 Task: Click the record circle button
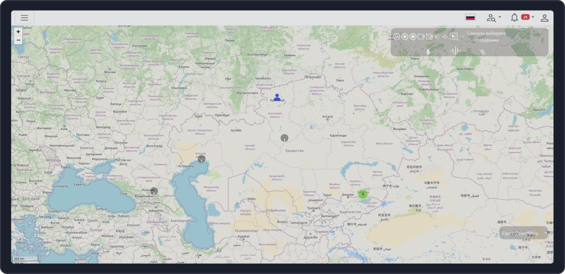(413, 36)
